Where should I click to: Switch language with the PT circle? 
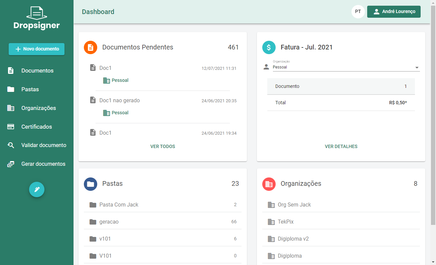tap(358, 12)
